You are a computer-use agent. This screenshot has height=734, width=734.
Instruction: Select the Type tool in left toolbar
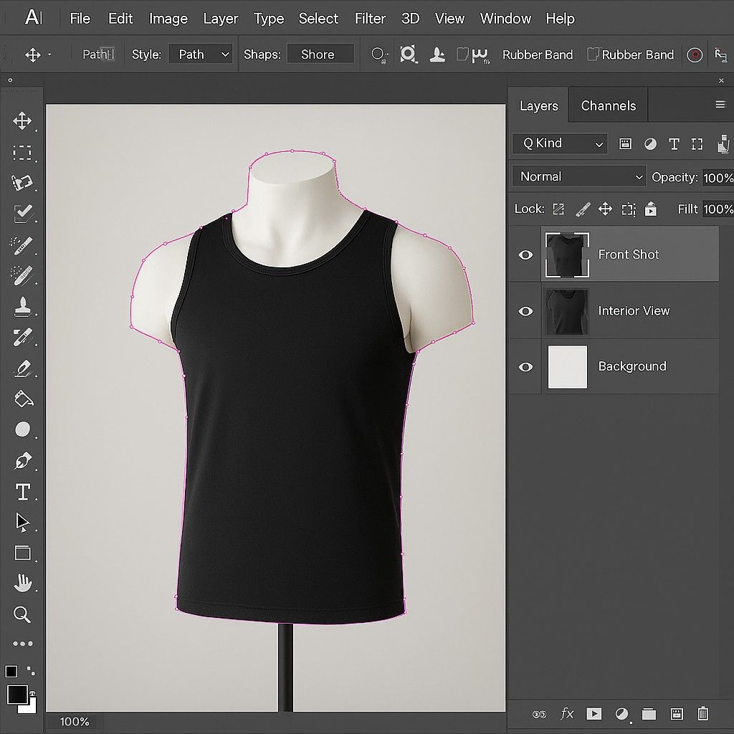[x=22, y=492]
